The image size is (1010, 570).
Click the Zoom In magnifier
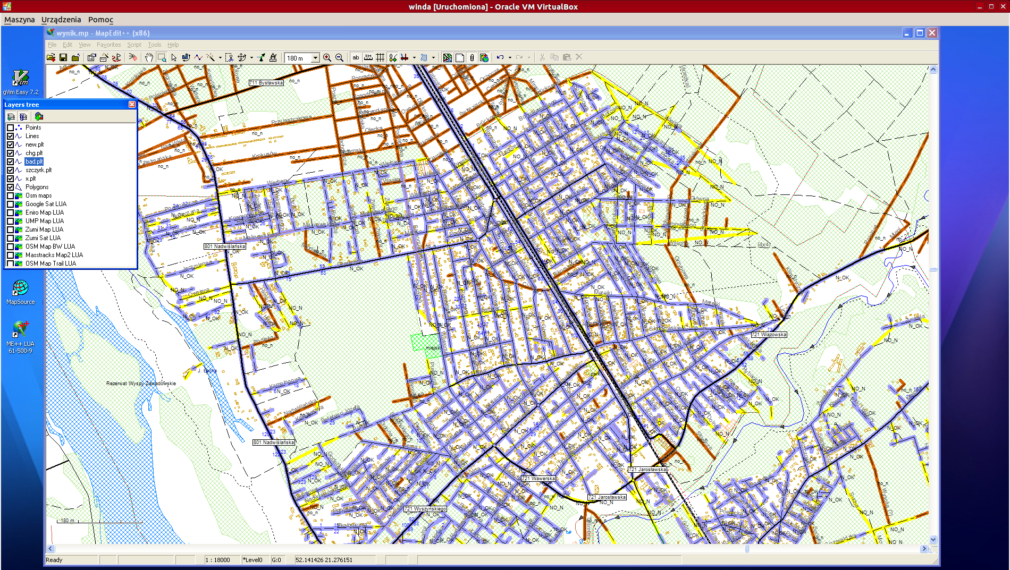[x=327, y=57]
